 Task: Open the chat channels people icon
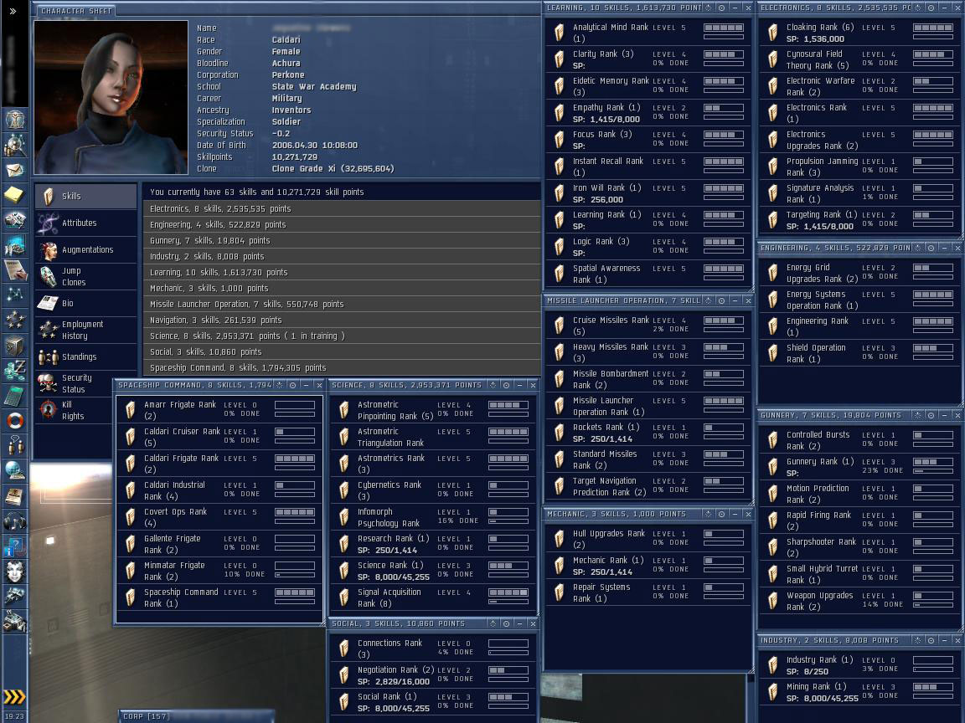(15, 446)
